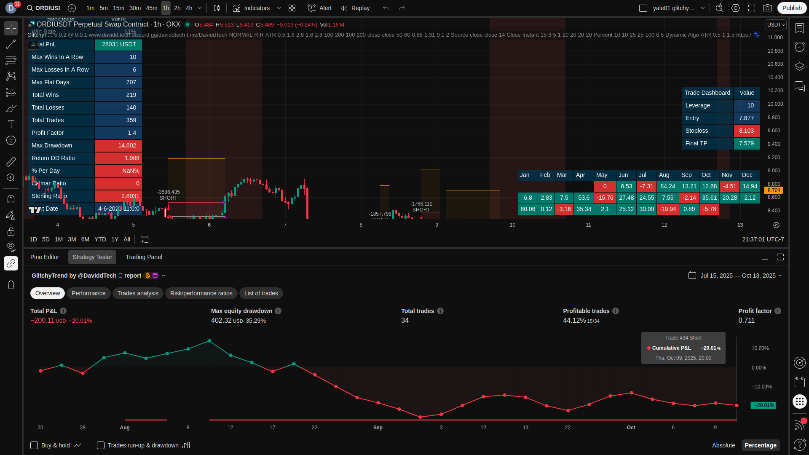Start bar Replay mode
The height and width of the screenshot is (455, 809).
click(355, 8)
